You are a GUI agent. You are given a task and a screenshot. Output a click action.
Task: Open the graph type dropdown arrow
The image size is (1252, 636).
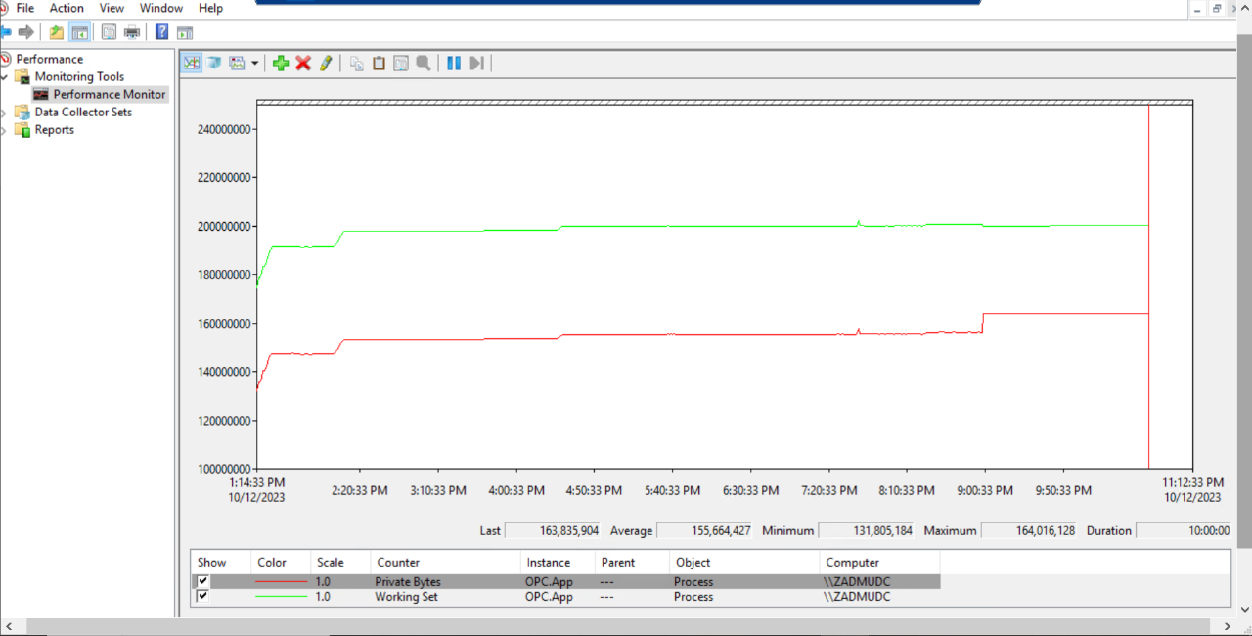click(x=255, y=63)
